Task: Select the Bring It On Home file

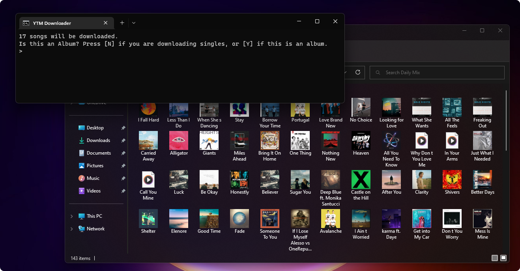Action: (x=270, y=146)
